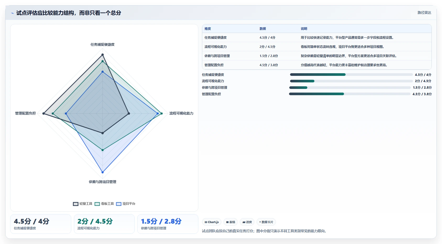Click the 看板工具 point on 流程可视化能力 axis

click(x=161, y=114)
